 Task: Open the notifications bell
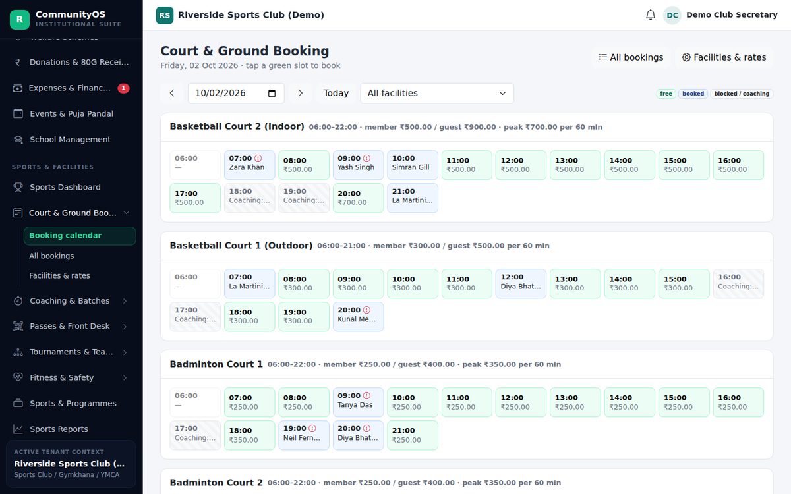coord(651,15)
